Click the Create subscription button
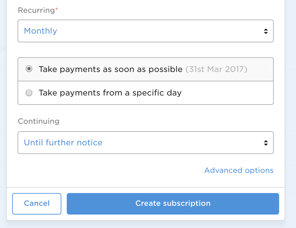This screenshot has height=228, width=296. [x=173, y=203]
